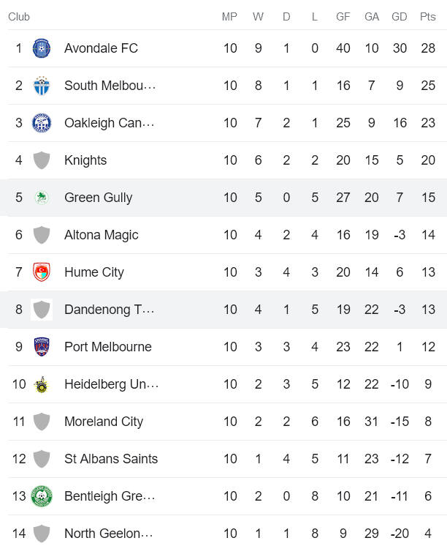Click the Hume City club crest

[x=42, y=272]
